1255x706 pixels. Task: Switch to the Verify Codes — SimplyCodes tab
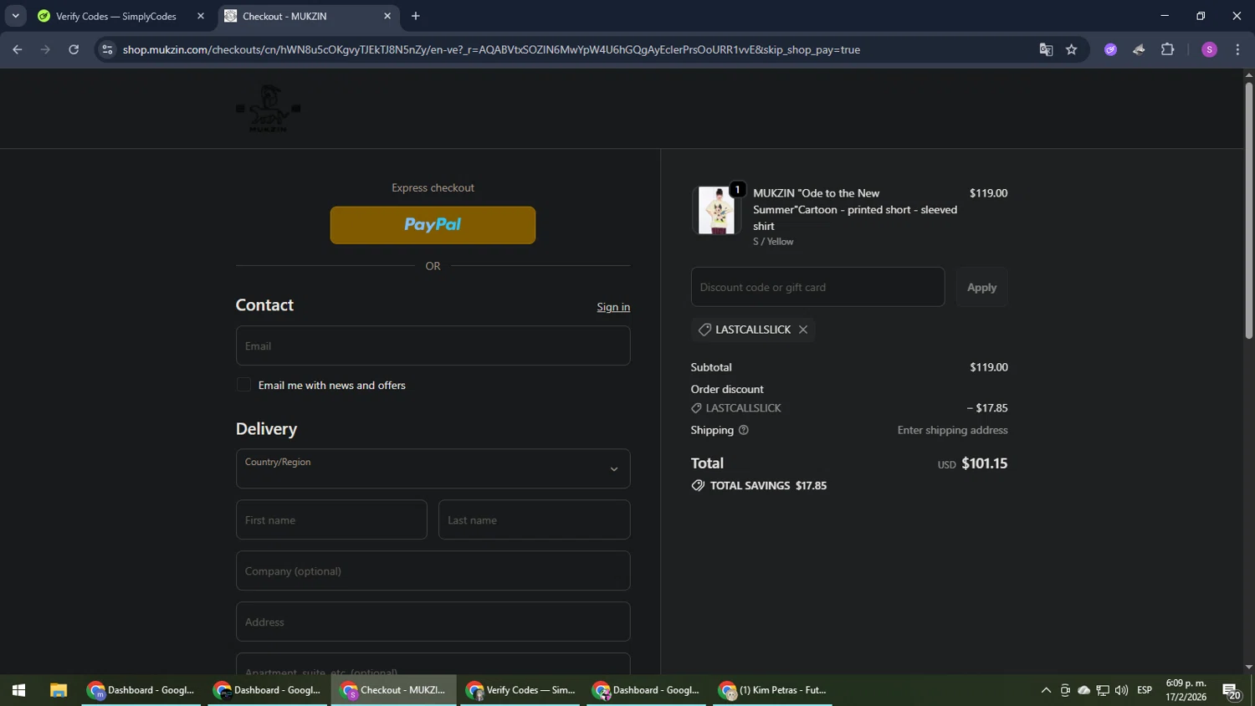115,16
